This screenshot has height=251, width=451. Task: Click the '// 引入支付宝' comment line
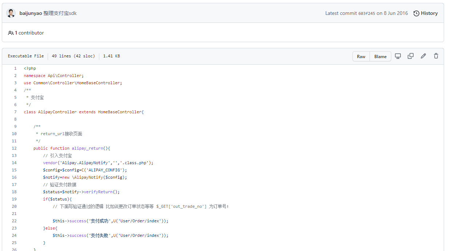click(x=57, y=155)
